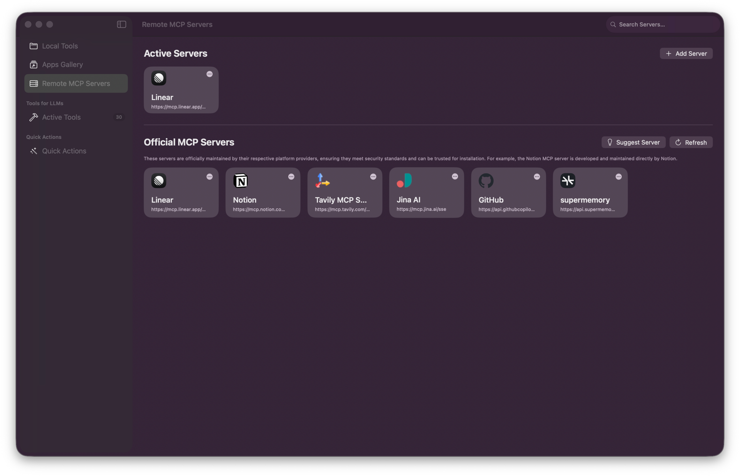Click the Tavily MCP S... card title
This screenshot has width=740, height=476.
coord(341,200)
